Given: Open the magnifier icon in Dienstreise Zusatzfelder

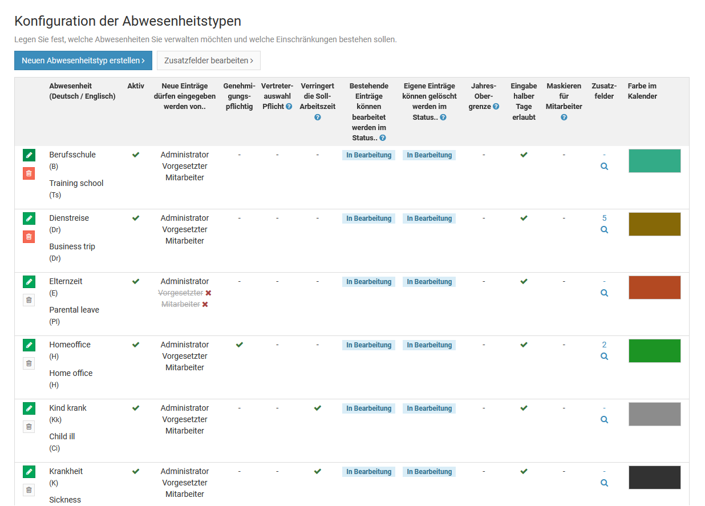Looking at the screenshot, I should 604,230.
